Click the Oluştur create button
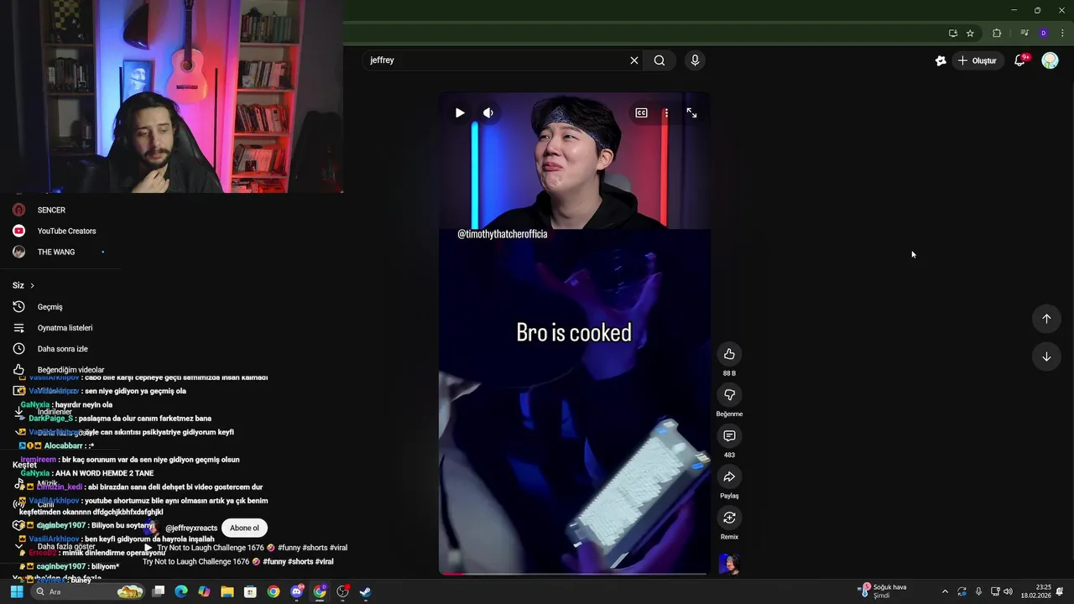This screenshot has height=604, width=1074. pyautogui.click(x=977, y=60)
